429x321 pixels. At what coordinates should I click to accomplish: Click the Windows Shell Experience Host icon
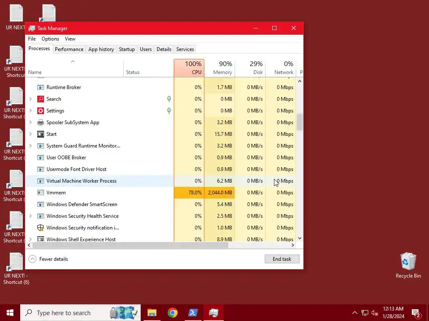pyautogui.click(x=41, y=239)
